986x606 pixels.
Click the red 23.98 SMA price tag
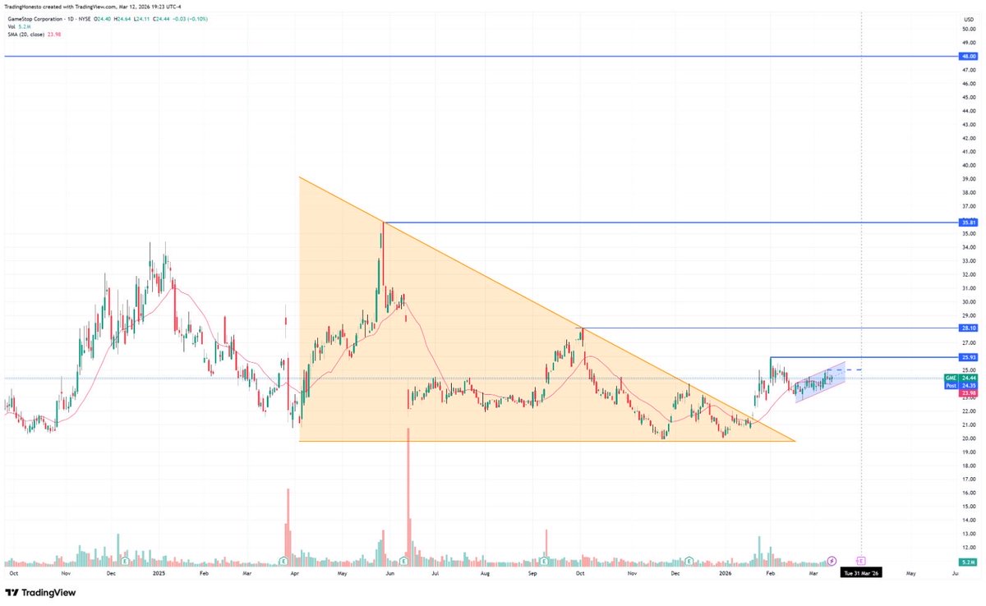(x=967, y=393)
